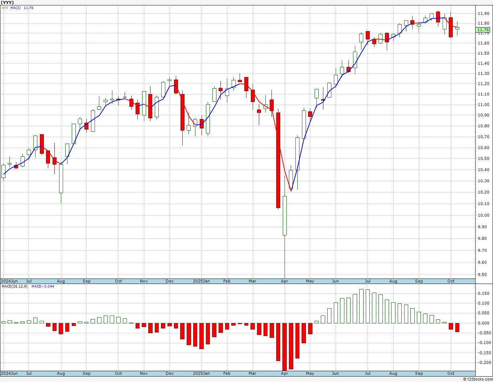The height and width of the screenshot is (382, 493).
Task: Click 2025Jan on the MACD panel time axis
Action: coord(201,373)
